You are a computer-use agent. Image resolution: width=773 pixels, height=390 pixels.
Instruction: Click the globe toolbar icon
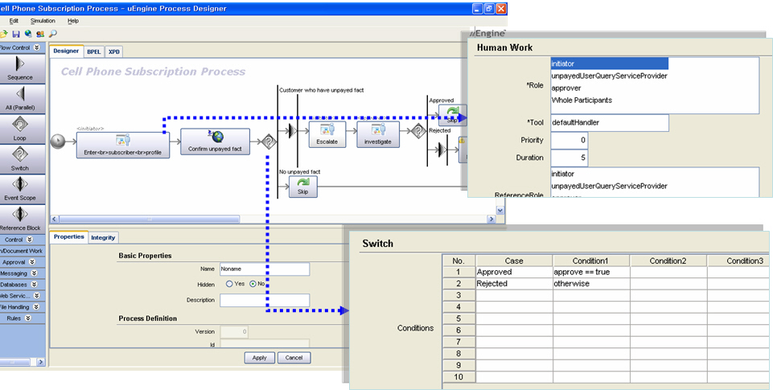pos(28,34)
